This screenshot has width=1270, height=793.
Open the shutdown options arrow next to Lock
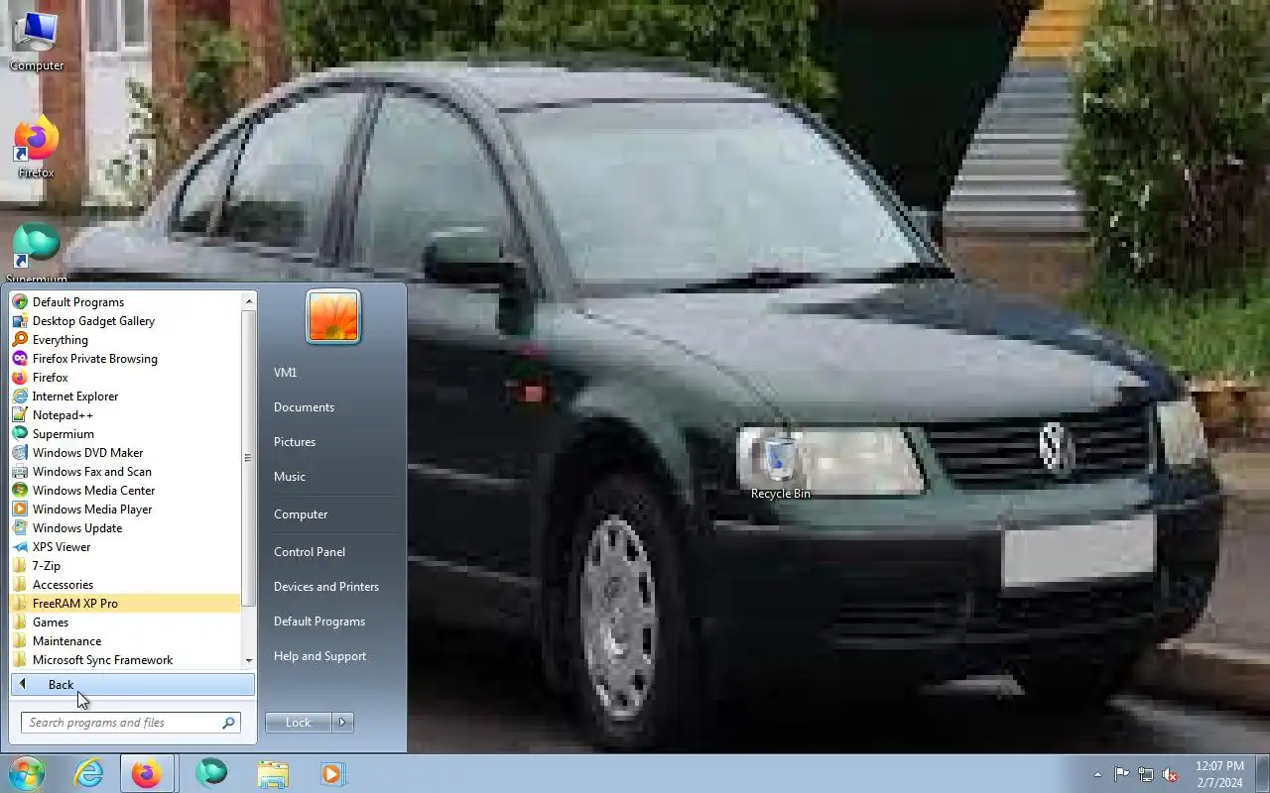coord(342,723)
